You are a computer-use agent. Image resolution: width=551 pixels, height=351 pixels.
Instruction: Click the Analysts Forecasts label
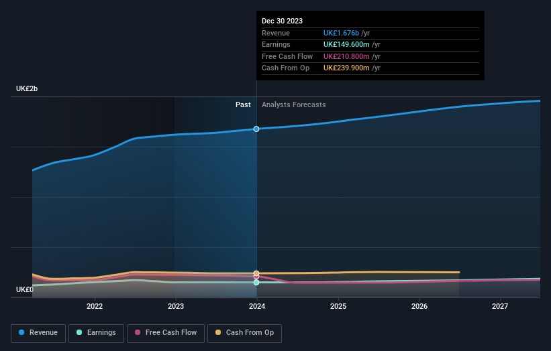click(294, 105)
